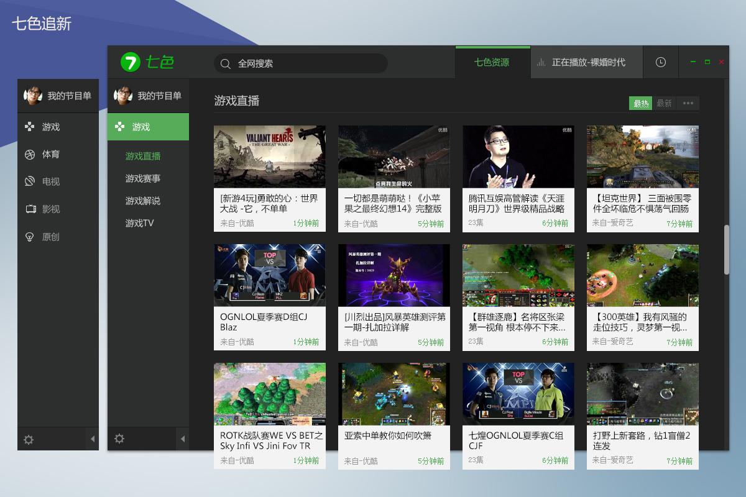
Task: Select 影视 category text in left panel
Action: click(51, 209)
